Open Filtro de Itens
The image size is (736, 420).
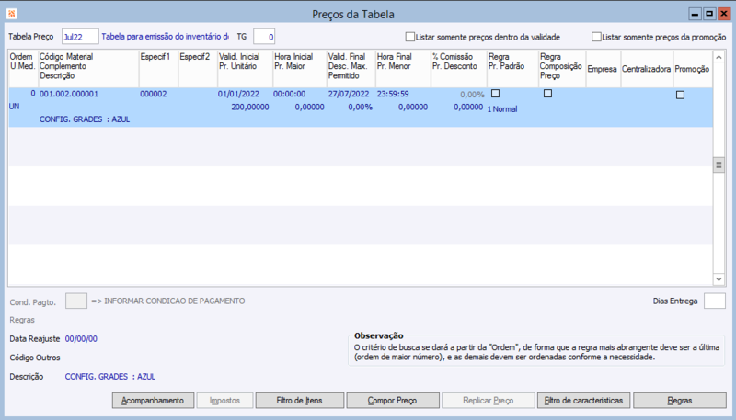coord(300,401)
